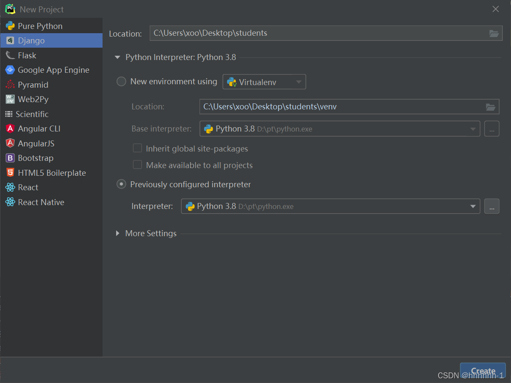The image size is (511, 383).
Task: Choose HTML5 Boilerplate project type
Action: [51, 173]
